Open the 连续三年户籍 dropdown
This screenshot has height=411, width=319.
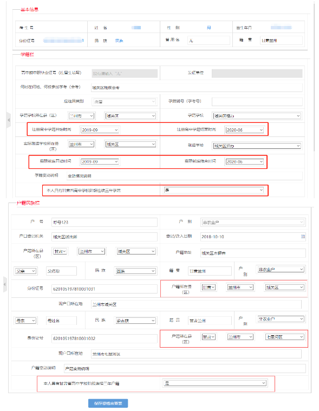(215, 383)
